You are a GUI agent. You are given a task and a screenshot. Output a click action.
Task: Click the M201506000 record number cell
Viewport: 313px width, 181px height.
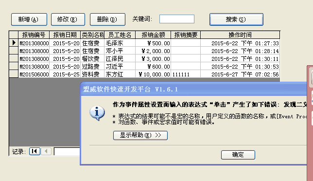point(34,74)
